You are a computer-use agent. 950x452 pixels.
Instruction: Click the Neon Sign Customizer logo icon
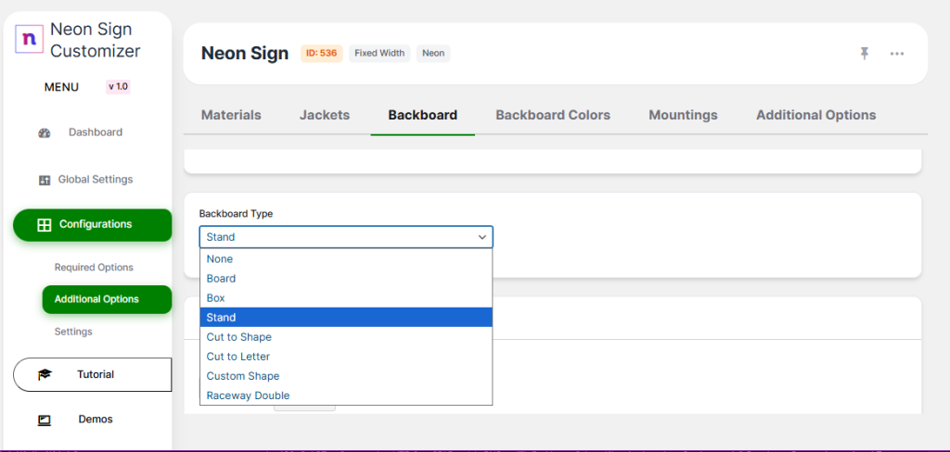(x=30, y=39)
